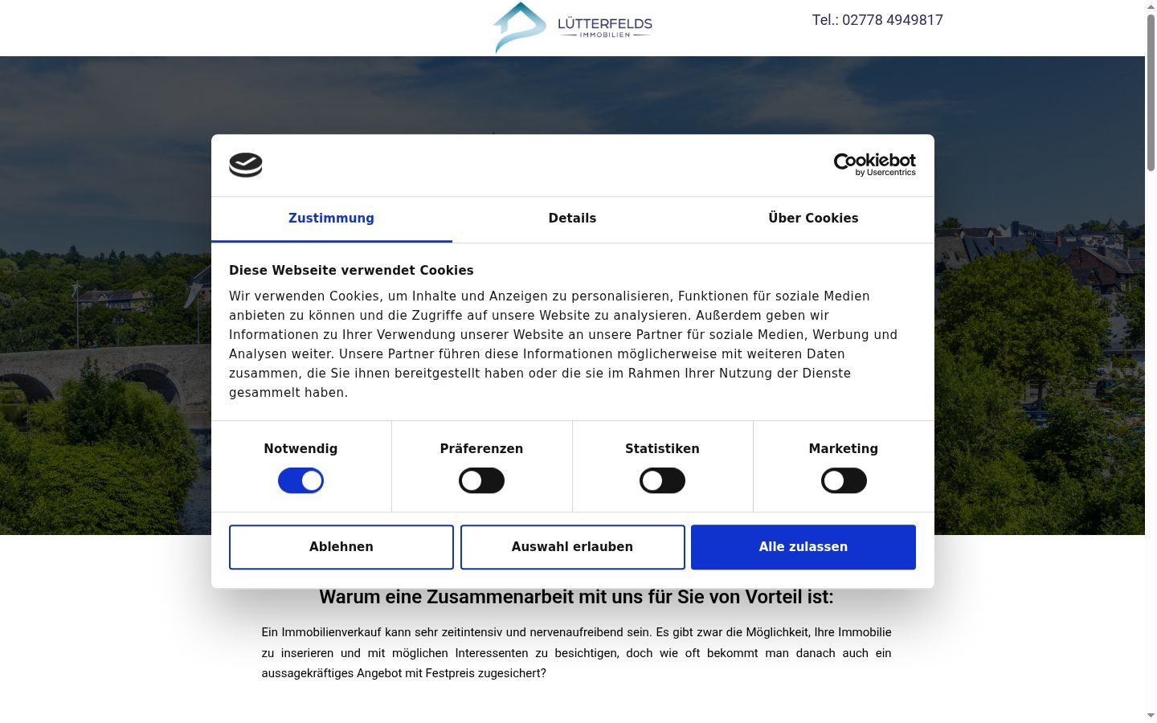The width and height of the screenshot is (1157, 723).
Task: Click heading 'Warum eine Zusammenarbeit mit uns'
Action: click(576, 597)
